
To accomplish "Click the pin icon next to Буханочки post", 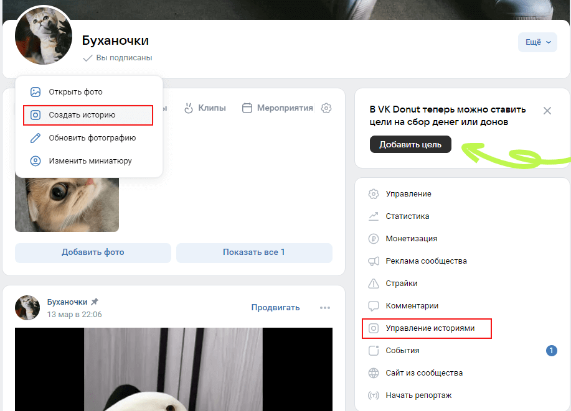I will point(95,302).
